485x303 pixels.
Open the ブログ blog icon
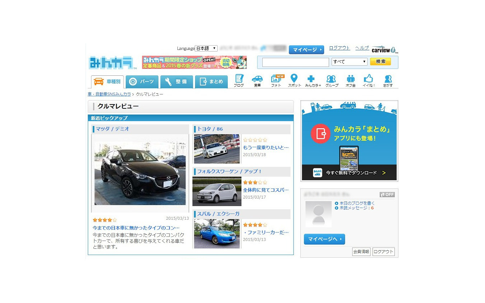[239, 81]
